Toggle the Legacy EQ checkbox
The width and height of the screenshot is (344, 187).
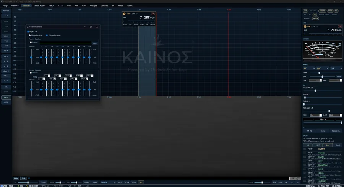28,31
